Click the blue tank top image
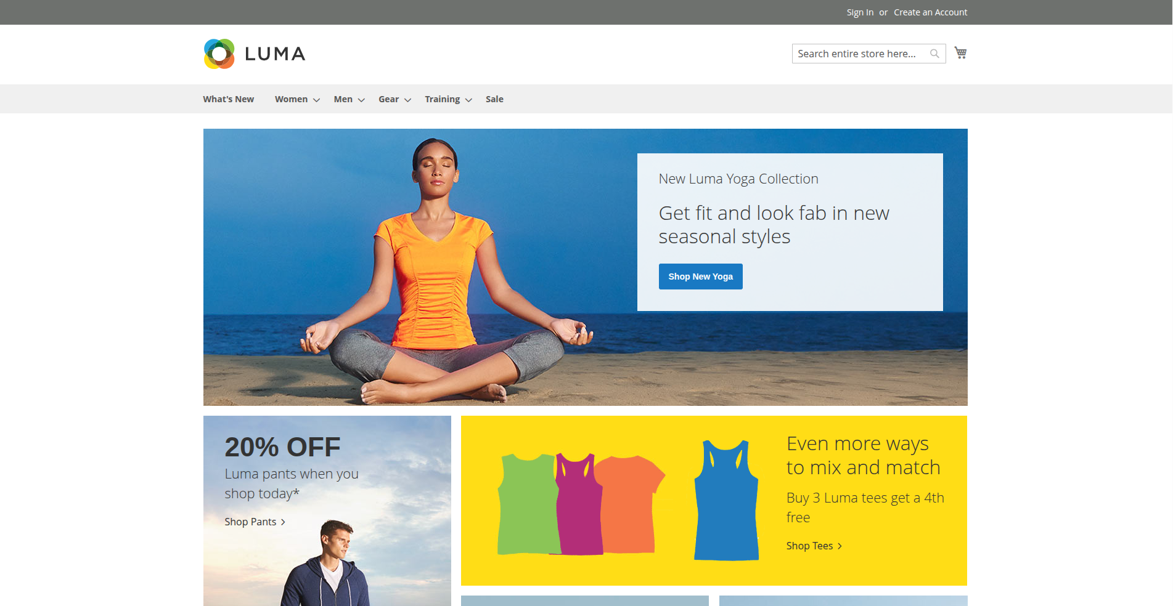Image resolution: width=1173 pixels, height=606 pixels. (x=727, y=500)
